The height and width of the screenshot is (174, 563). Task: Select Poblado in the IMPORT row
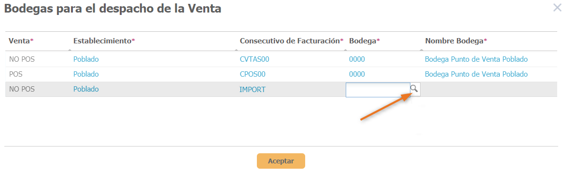click(x=86, y=89)
